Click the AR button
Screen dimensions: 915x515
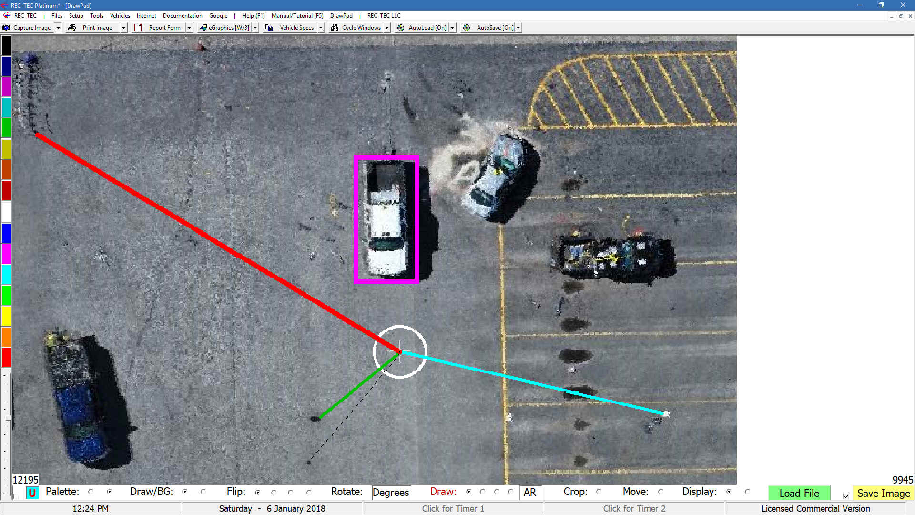pyautogui.click(x=530, y=493)
